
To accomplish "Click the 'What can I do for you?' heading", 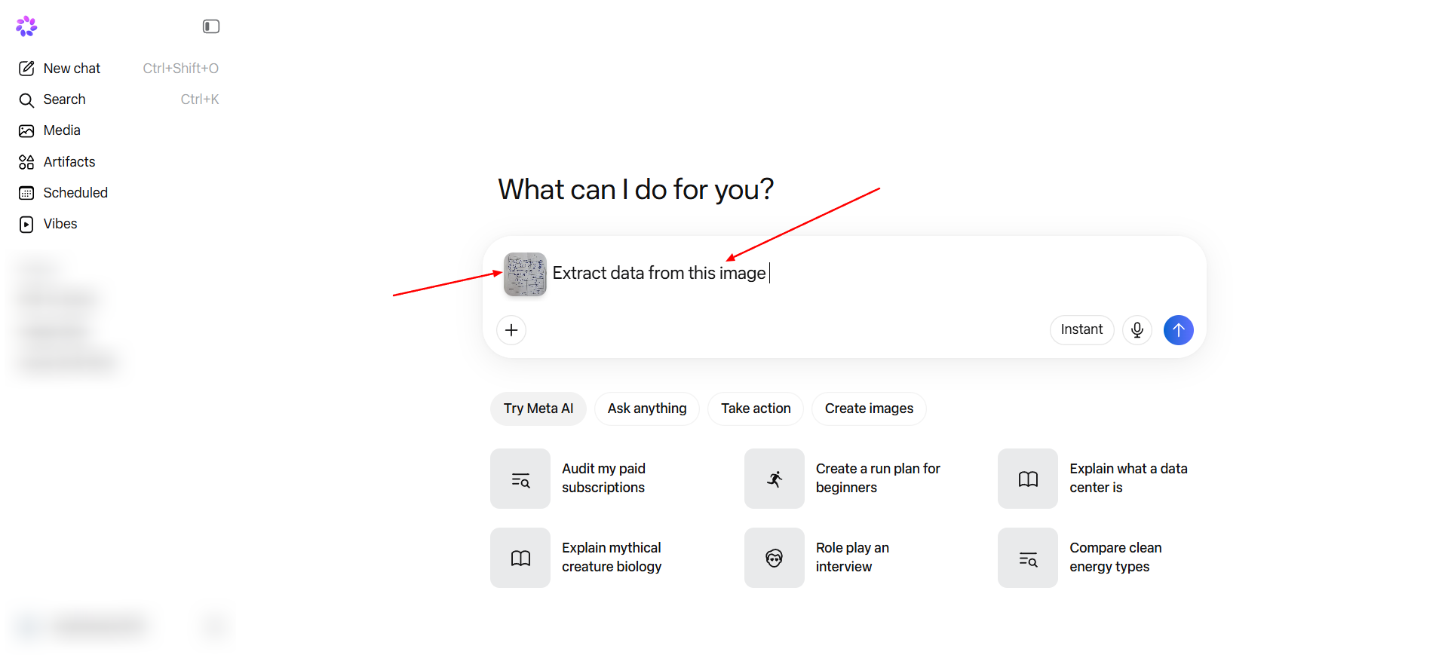I will pyautogui.click(x=636, y=190).
